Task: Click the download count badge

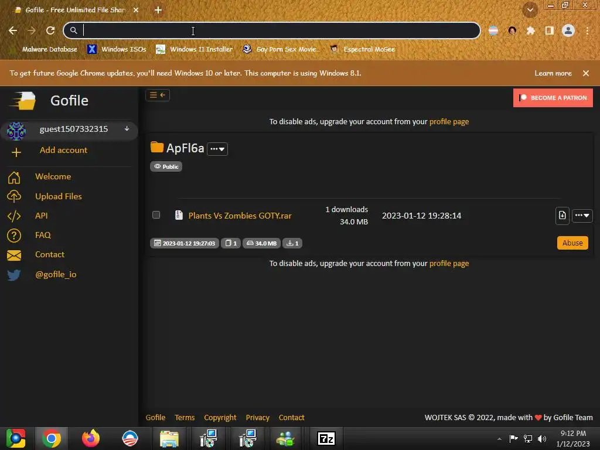Action: point(292,243)
